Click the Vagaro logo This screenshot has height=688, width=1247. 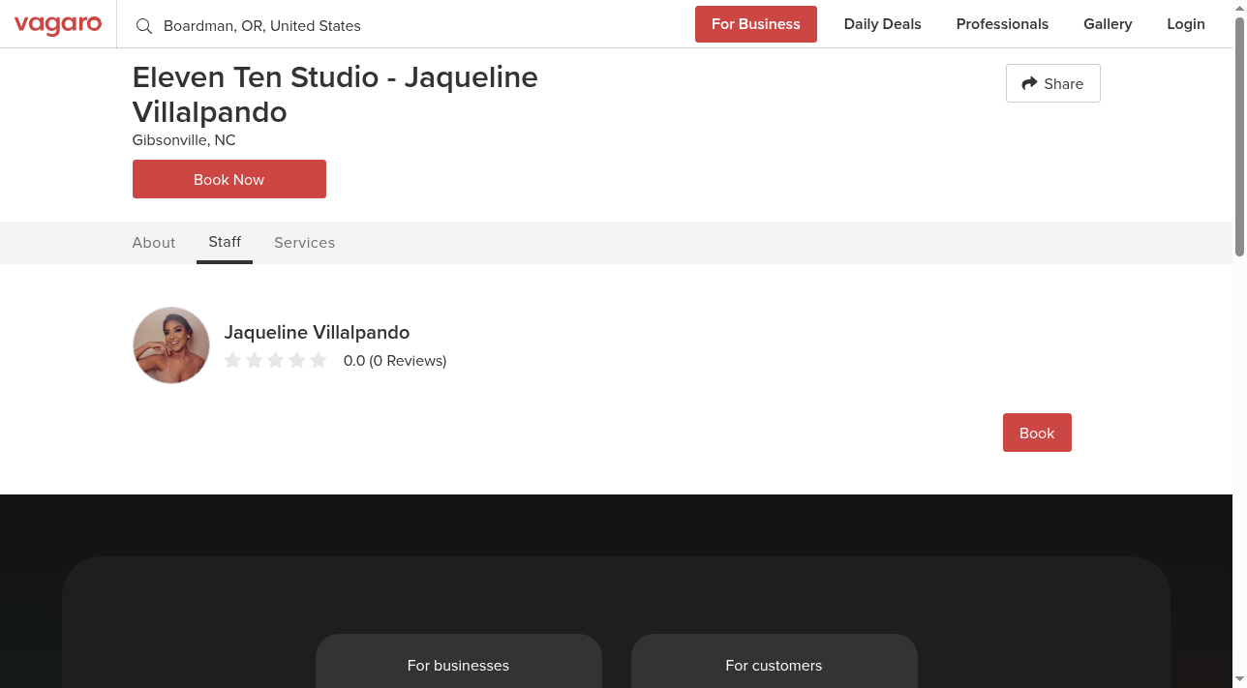(x=58, y=24)
